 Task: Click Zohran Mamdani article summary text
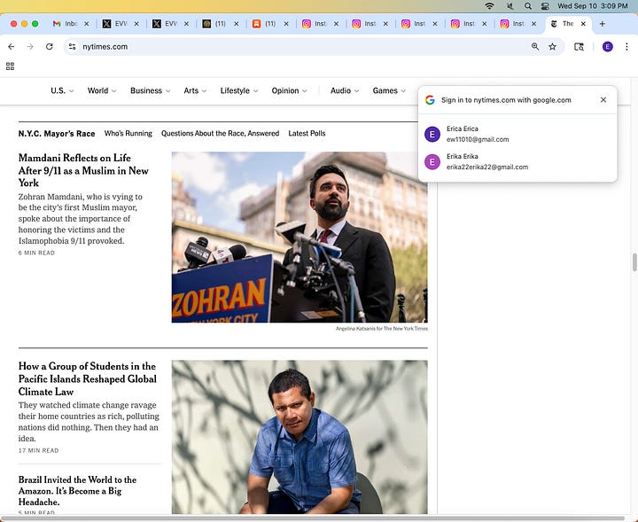tap(81, 219)
